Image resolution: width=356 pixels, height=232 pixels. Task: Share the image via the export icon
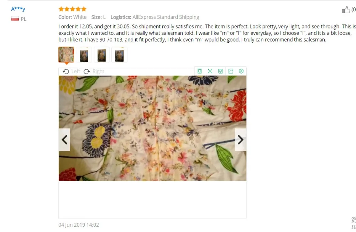pyautogui.click(x=231, y=71)
